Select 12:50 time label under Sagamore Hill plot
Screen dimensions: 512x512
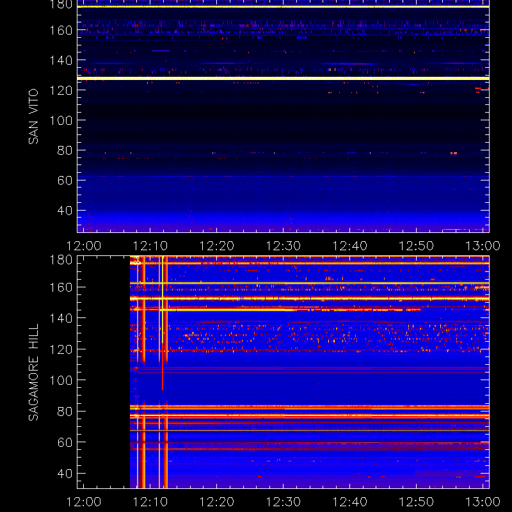click(x=417, y=502)
